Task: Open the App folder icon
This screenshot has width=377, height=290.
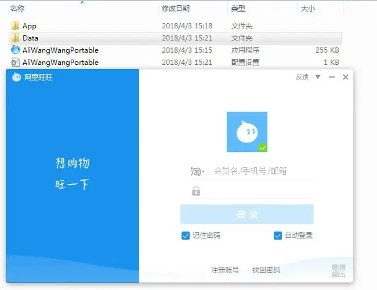Action: 16,25
